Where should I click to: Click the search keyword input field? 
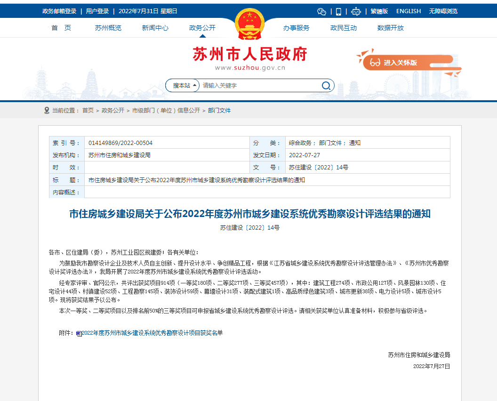259,86
